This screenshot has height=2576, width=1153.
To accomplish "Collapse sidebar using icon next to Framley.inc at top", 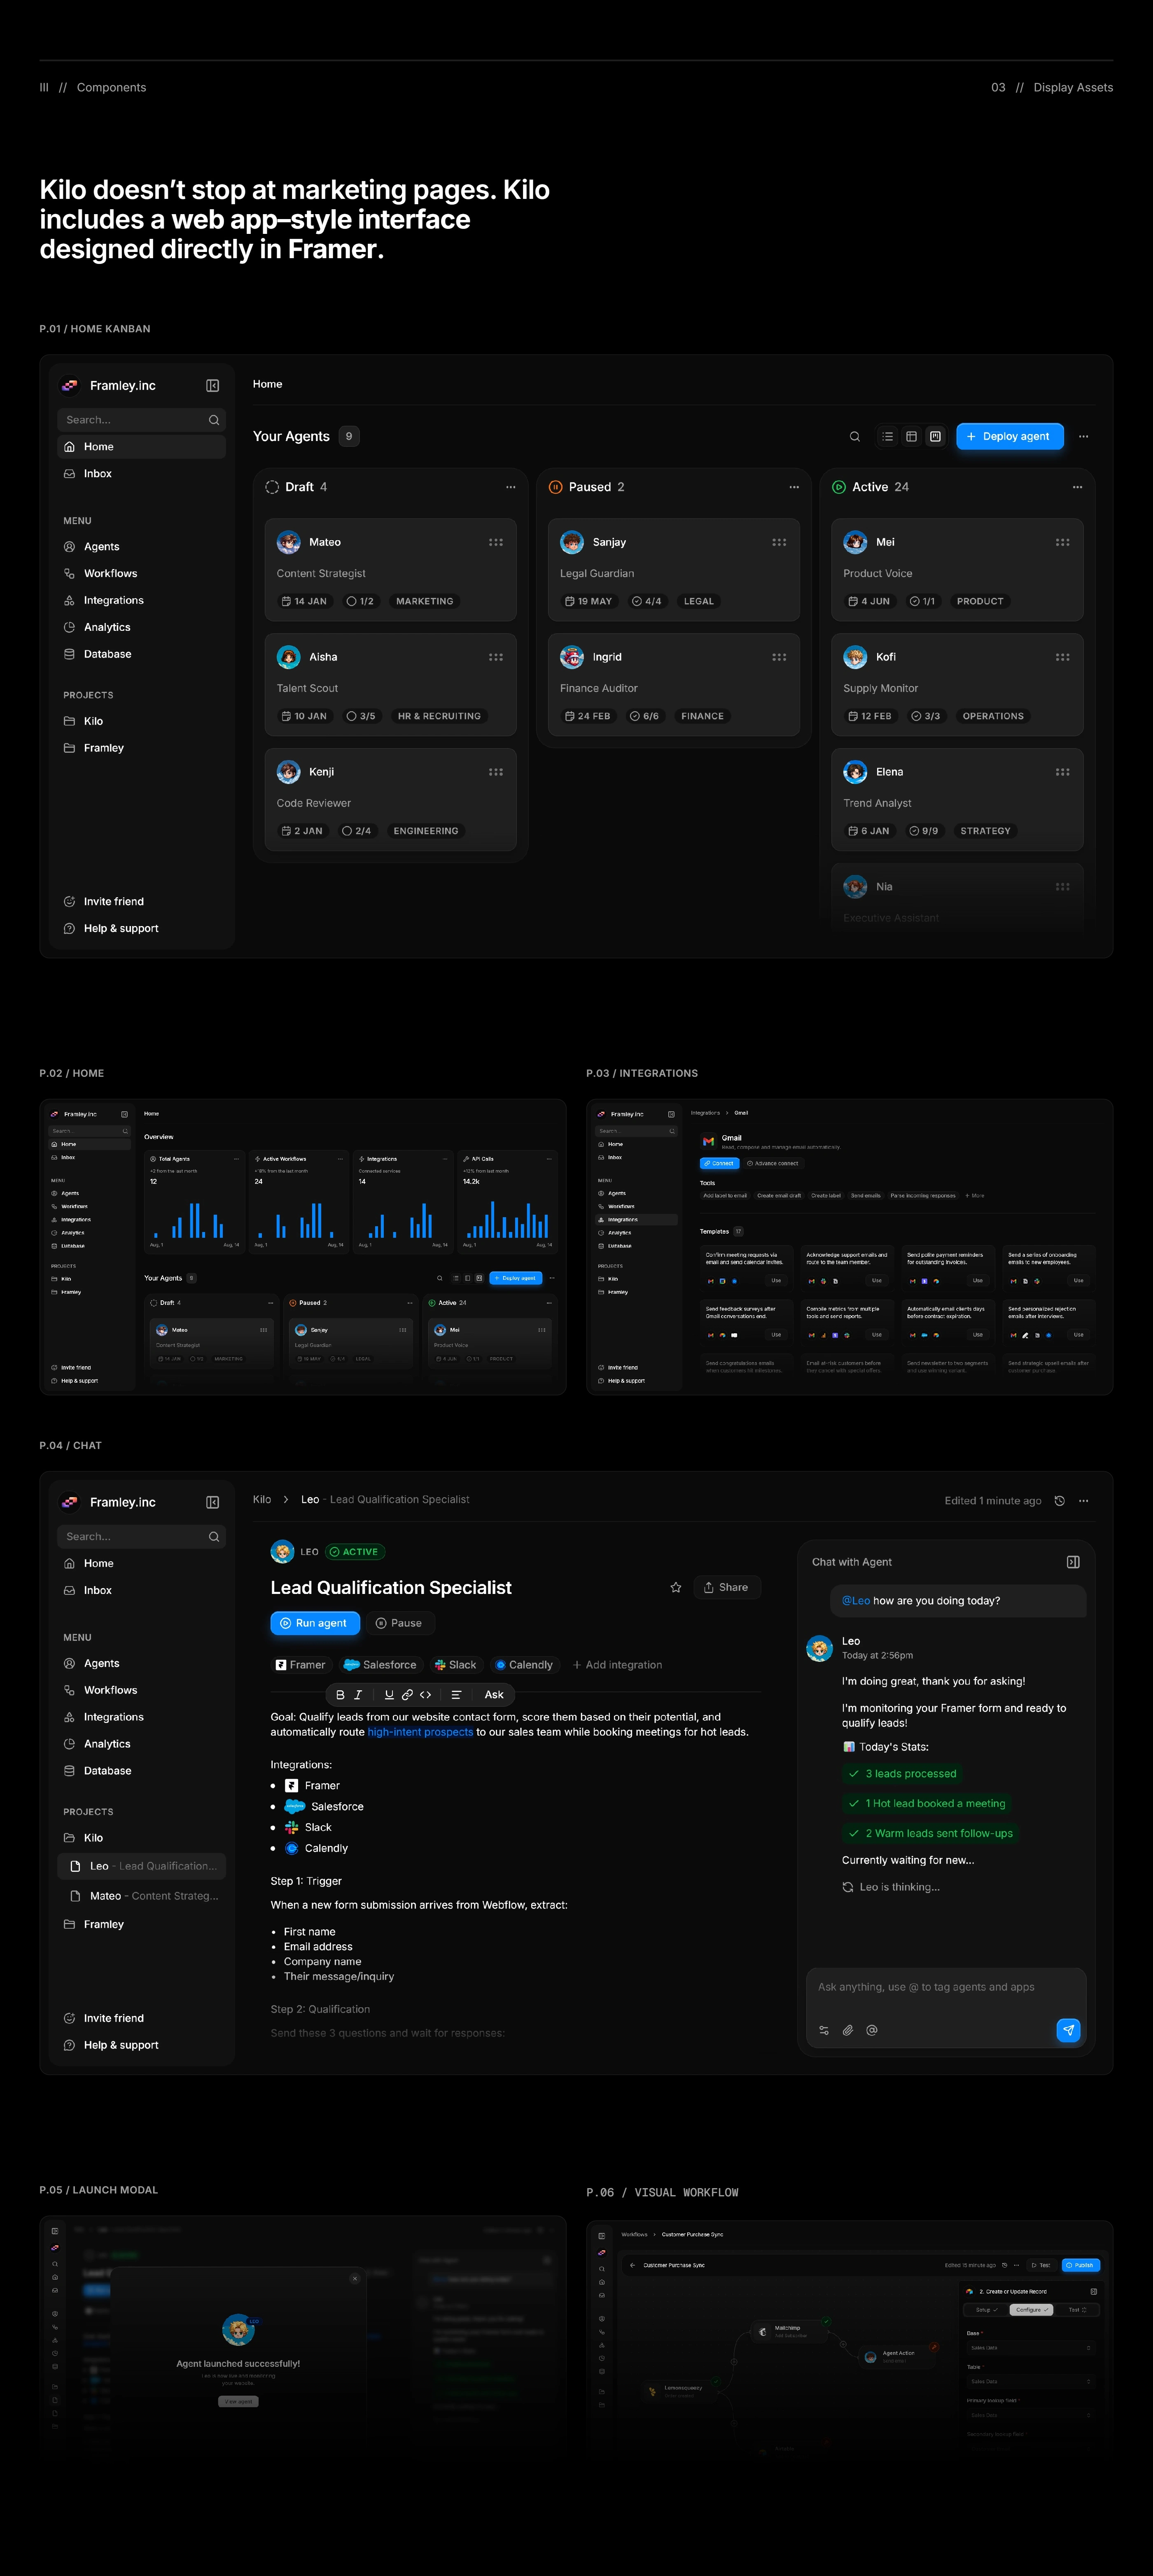I will pyautogui.click(x=213, y=386).
